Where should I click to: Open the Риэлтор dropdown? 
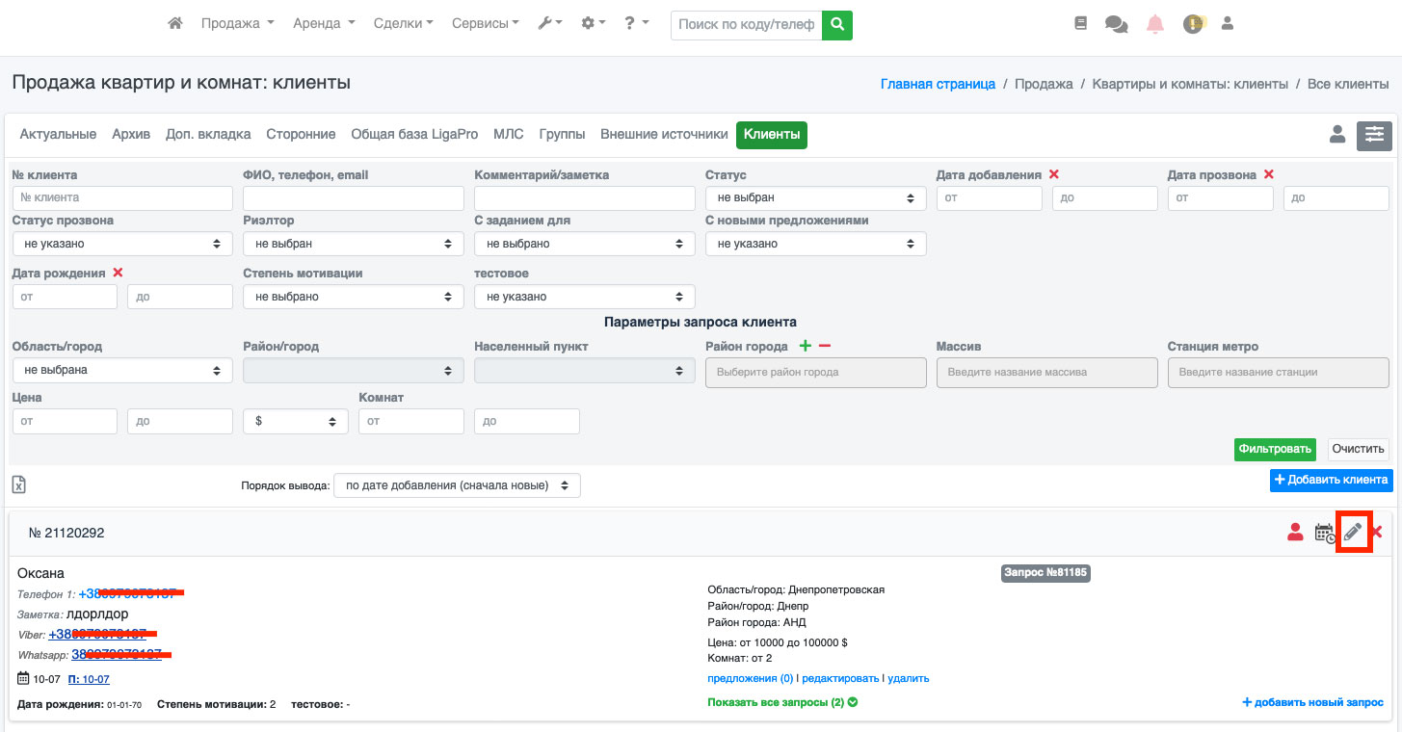point(353,244)
